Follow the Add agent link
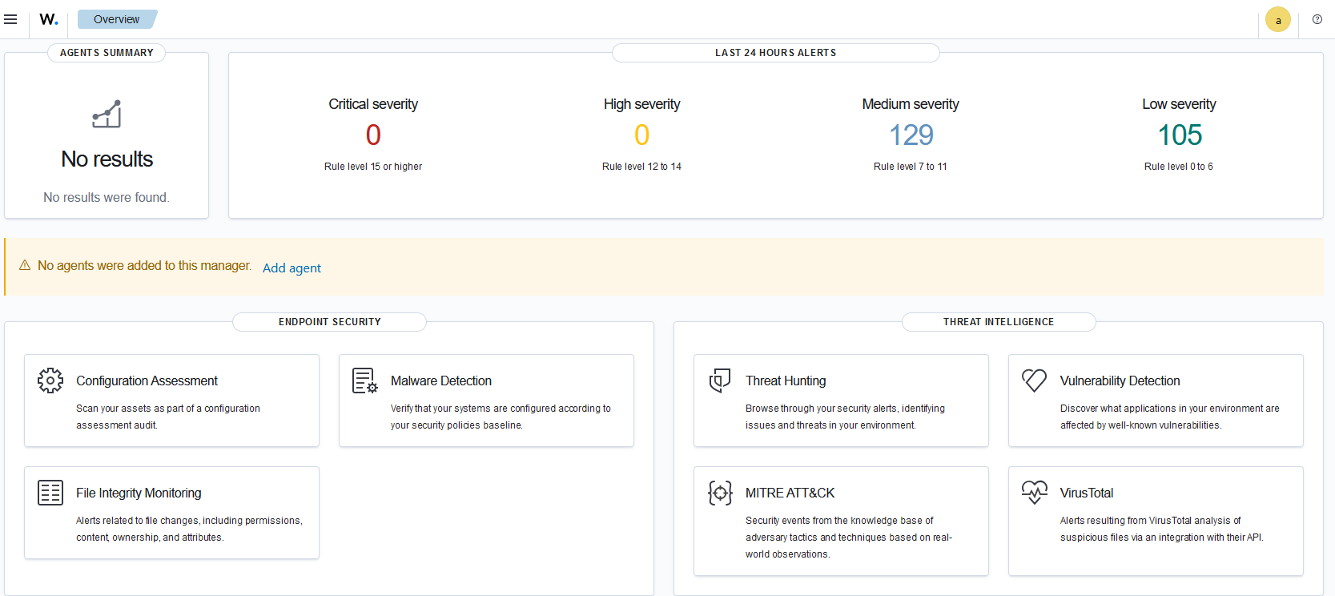Viewport: 1335px width, 596px height. 292,268
